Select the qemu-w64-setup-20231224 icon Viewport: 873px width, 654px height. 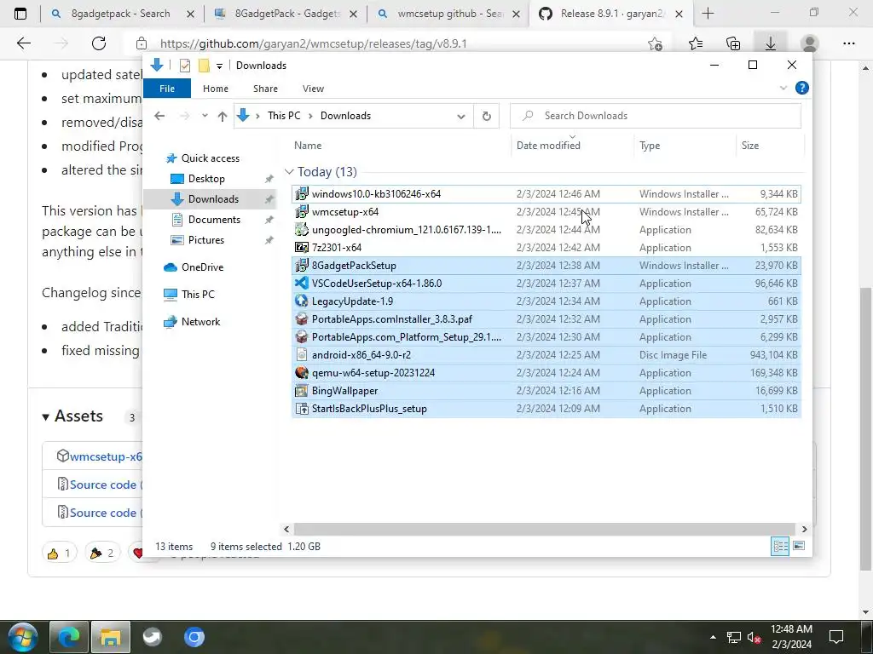click(301, 373)
